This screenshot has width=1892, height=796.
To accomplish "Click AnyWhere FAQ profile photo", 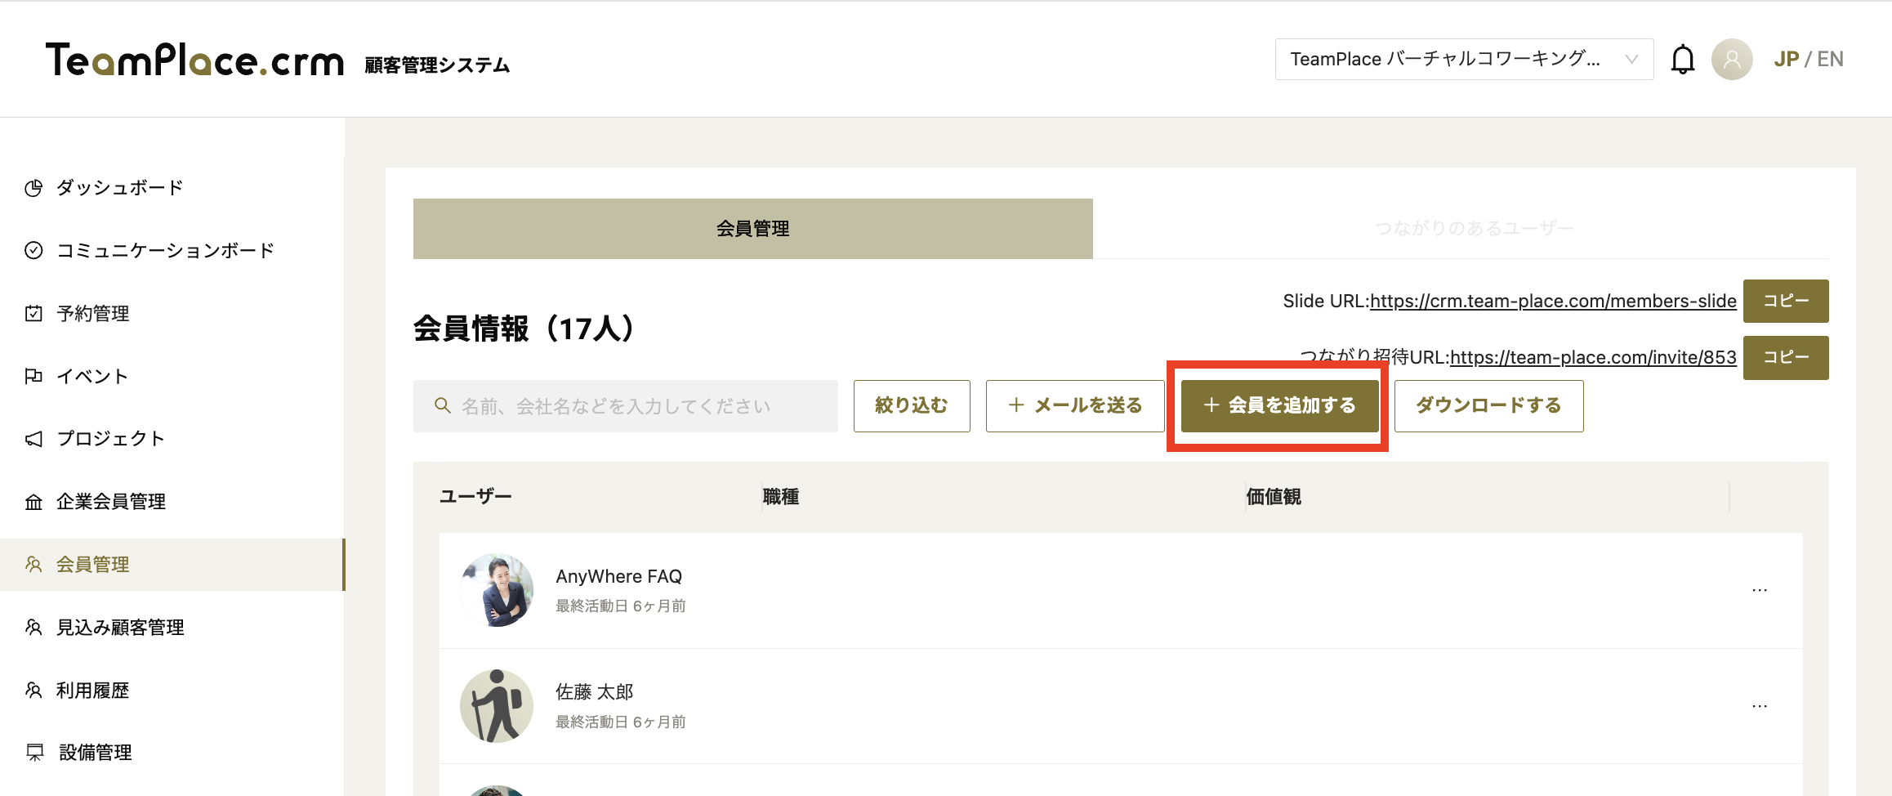I will 497,590.
